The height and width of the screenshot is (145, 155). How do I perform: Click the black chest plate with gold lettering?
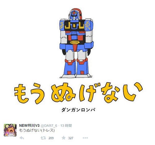[74, 25]
